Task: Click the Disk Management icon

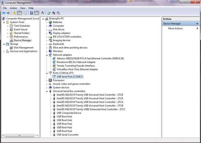Action: click(x=11, y=48)
